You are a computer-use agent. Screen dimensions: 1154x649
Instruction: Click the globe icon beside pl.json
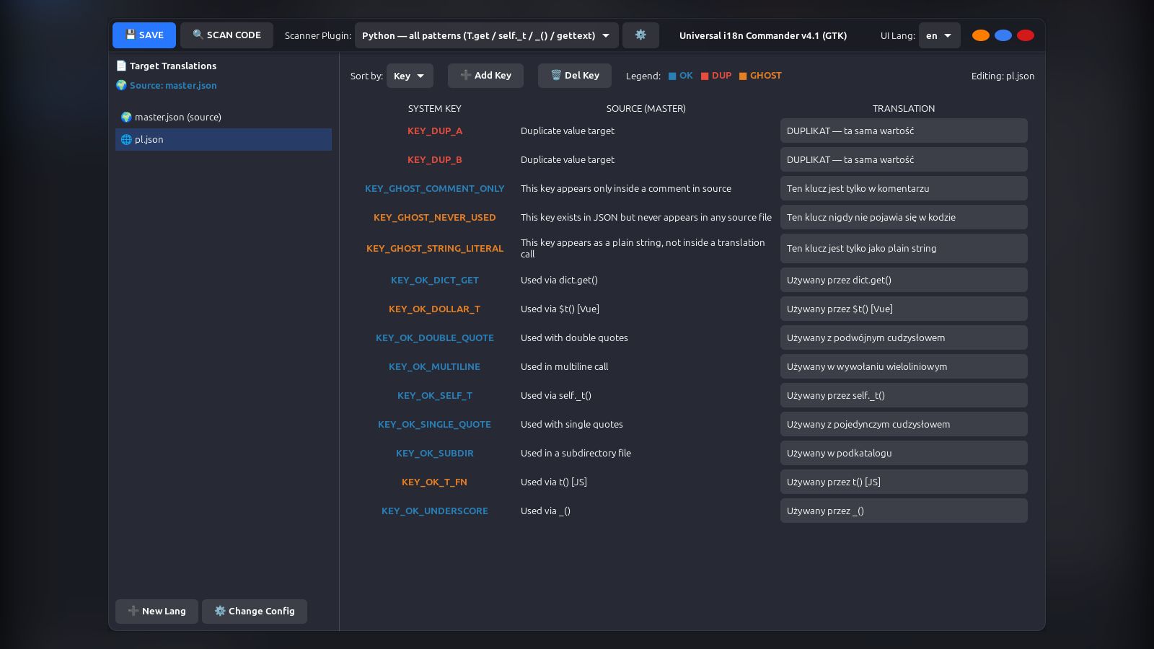(126, 139)
